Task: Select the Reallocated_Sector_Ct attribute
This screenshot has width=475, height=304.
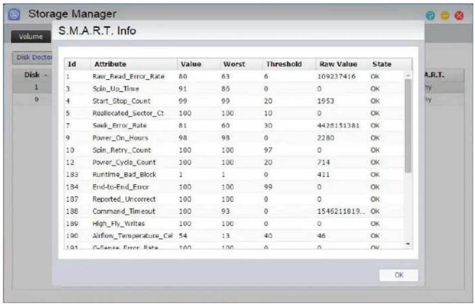Action: tap(128, 113)
